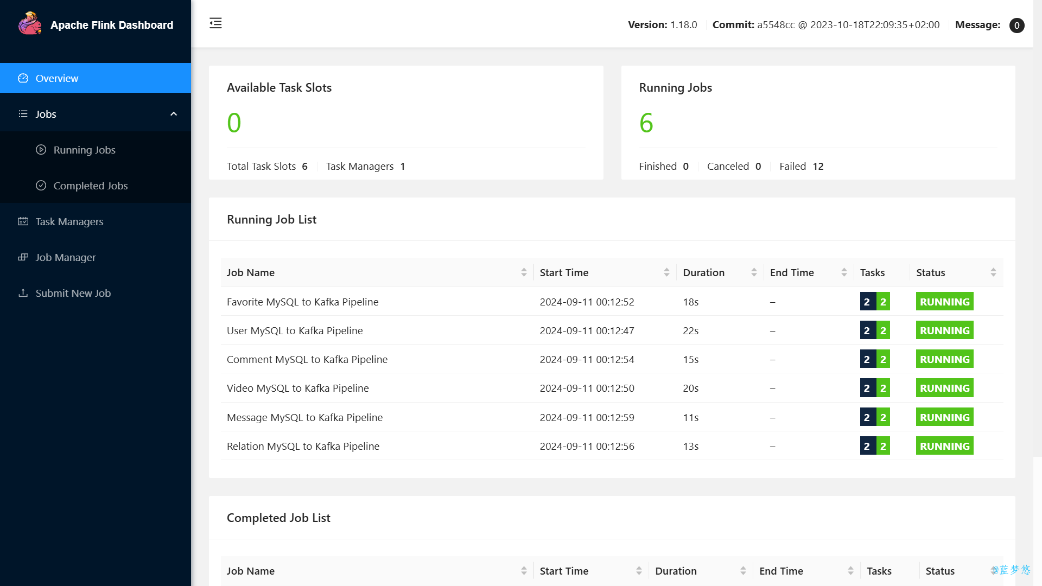The image size is (1042, 586).
Task: Click the Tasks column header in running list
Action: click(x=872, y=272)
